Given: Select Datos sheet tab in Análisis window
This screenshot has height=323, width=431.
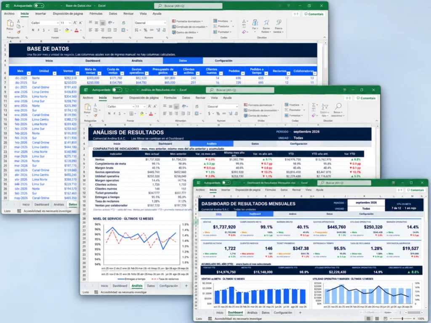Looking at the screenshot, I should [x=151, y=286].
